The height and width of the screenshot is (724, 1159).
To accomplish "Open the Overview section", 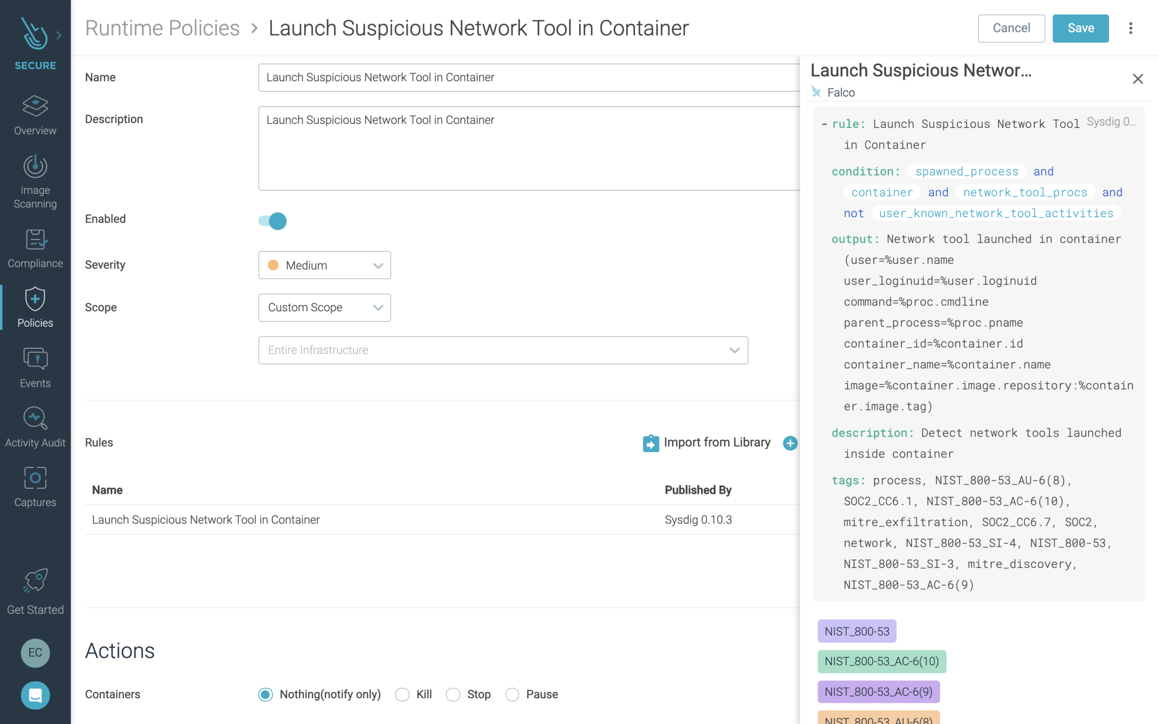I will click(34, 115).
